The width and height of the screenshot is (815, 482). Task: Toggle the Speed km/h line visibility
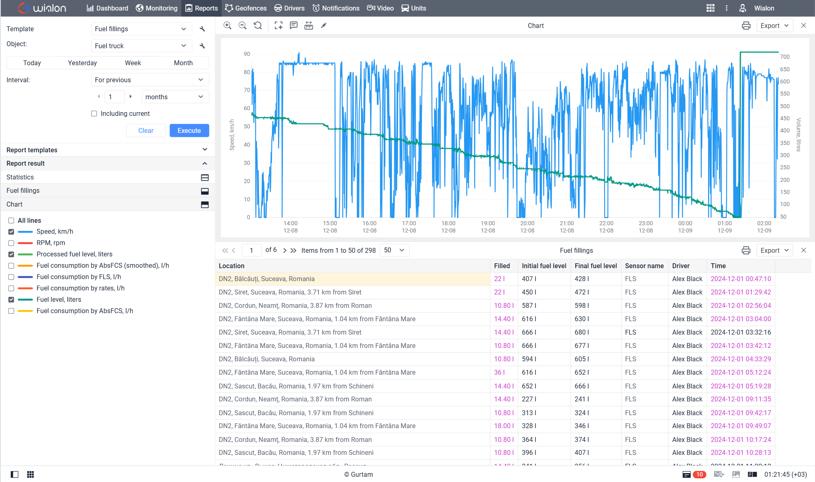(x=11, y=231)
